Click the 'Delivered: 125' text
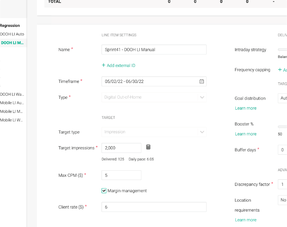 click(x=113, y=159)
